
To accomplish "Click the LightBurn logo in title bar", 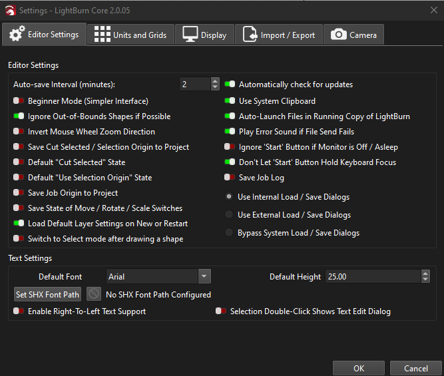I will coord(9,11).
